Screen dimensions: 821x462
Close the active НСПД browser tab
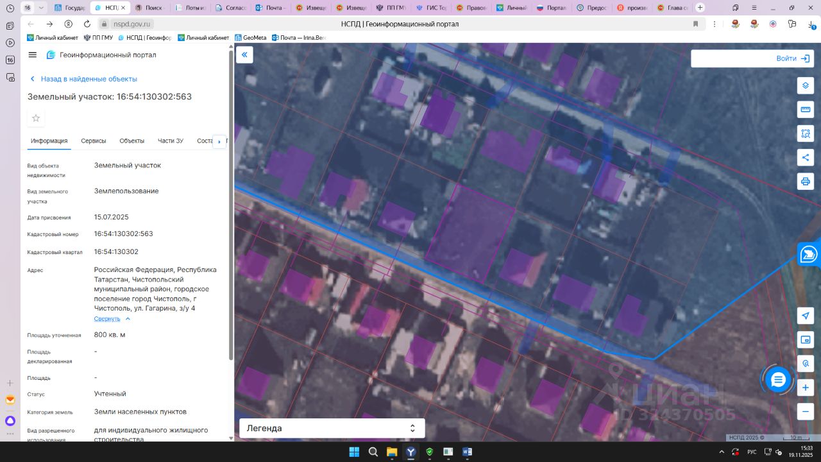click(123, 8)
